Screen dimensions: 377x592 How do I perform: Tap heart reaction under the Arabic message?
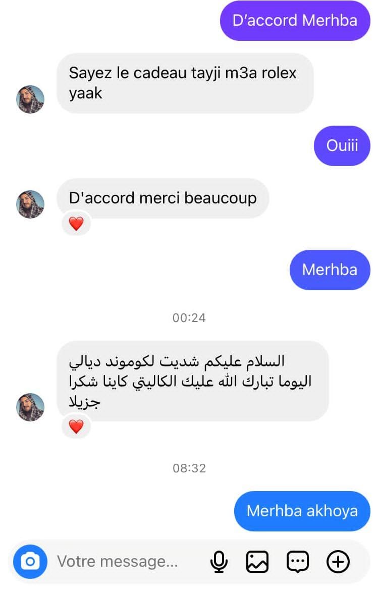[76, 426]
